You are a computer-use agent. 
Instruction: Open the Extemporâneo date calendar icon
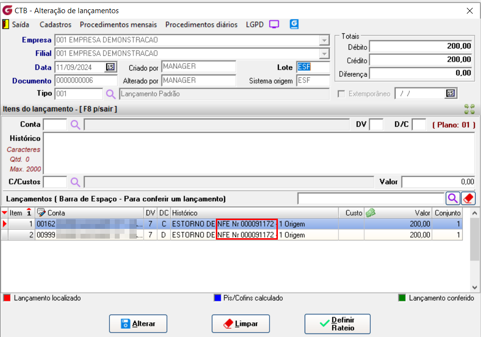tap(450, 93)
